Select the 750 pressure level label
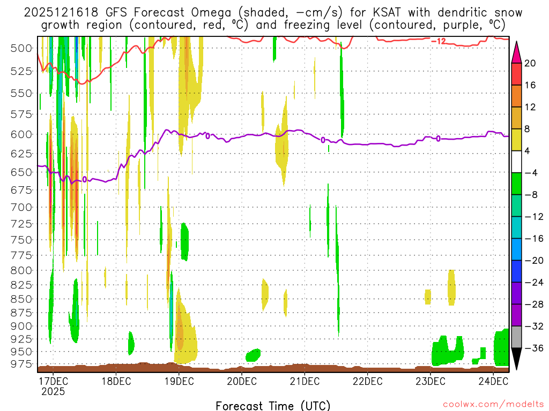 [x=21, y=240]
